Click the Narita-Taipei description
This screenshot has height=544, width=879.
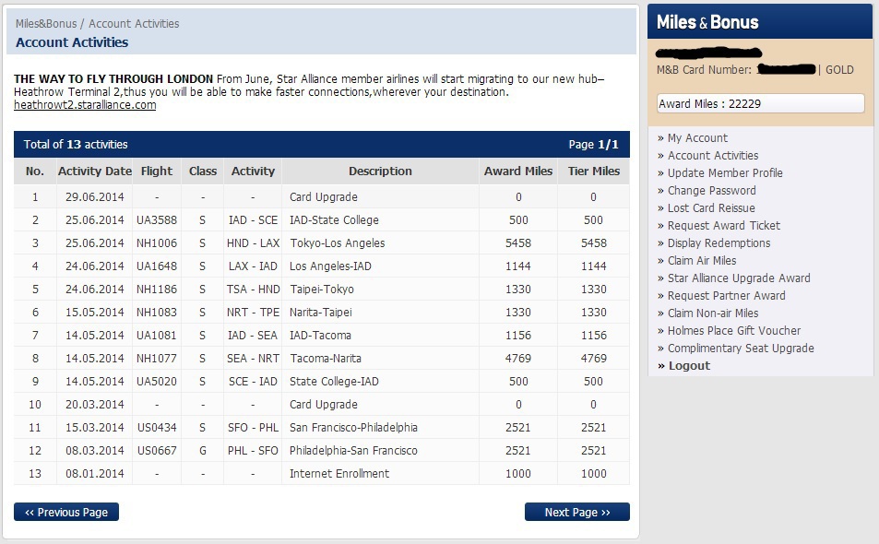tap(321, 312)
